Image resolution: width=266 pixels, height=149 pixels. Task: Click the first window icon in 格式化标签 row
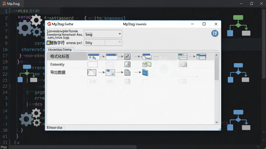pyautogui.click(x=93, y=57)
